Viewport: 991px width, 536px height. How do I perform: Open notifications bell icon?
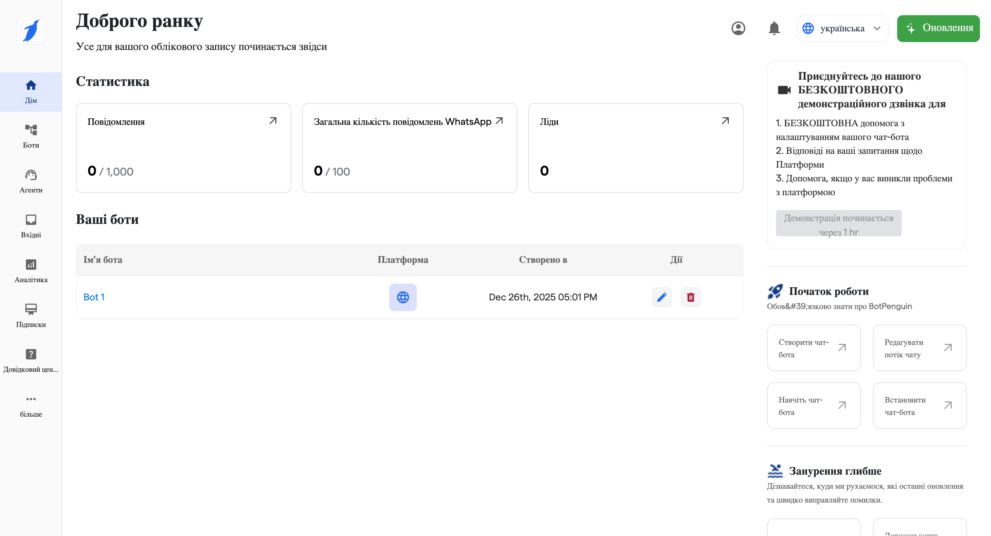pos(774,28)
